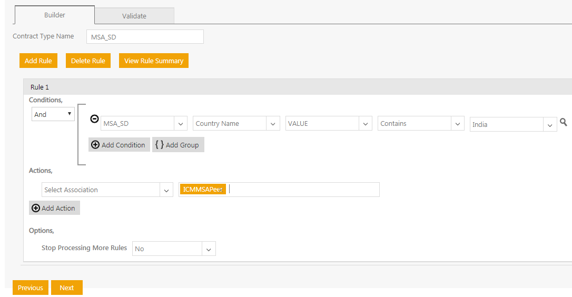
Task: Remove the condition with the minus icon
Action: pyautogui.click(x=94, y=119)
